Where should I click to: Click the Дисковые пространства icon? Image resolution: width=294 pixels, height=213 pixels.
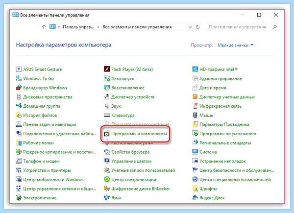click(x=19, y=97)
